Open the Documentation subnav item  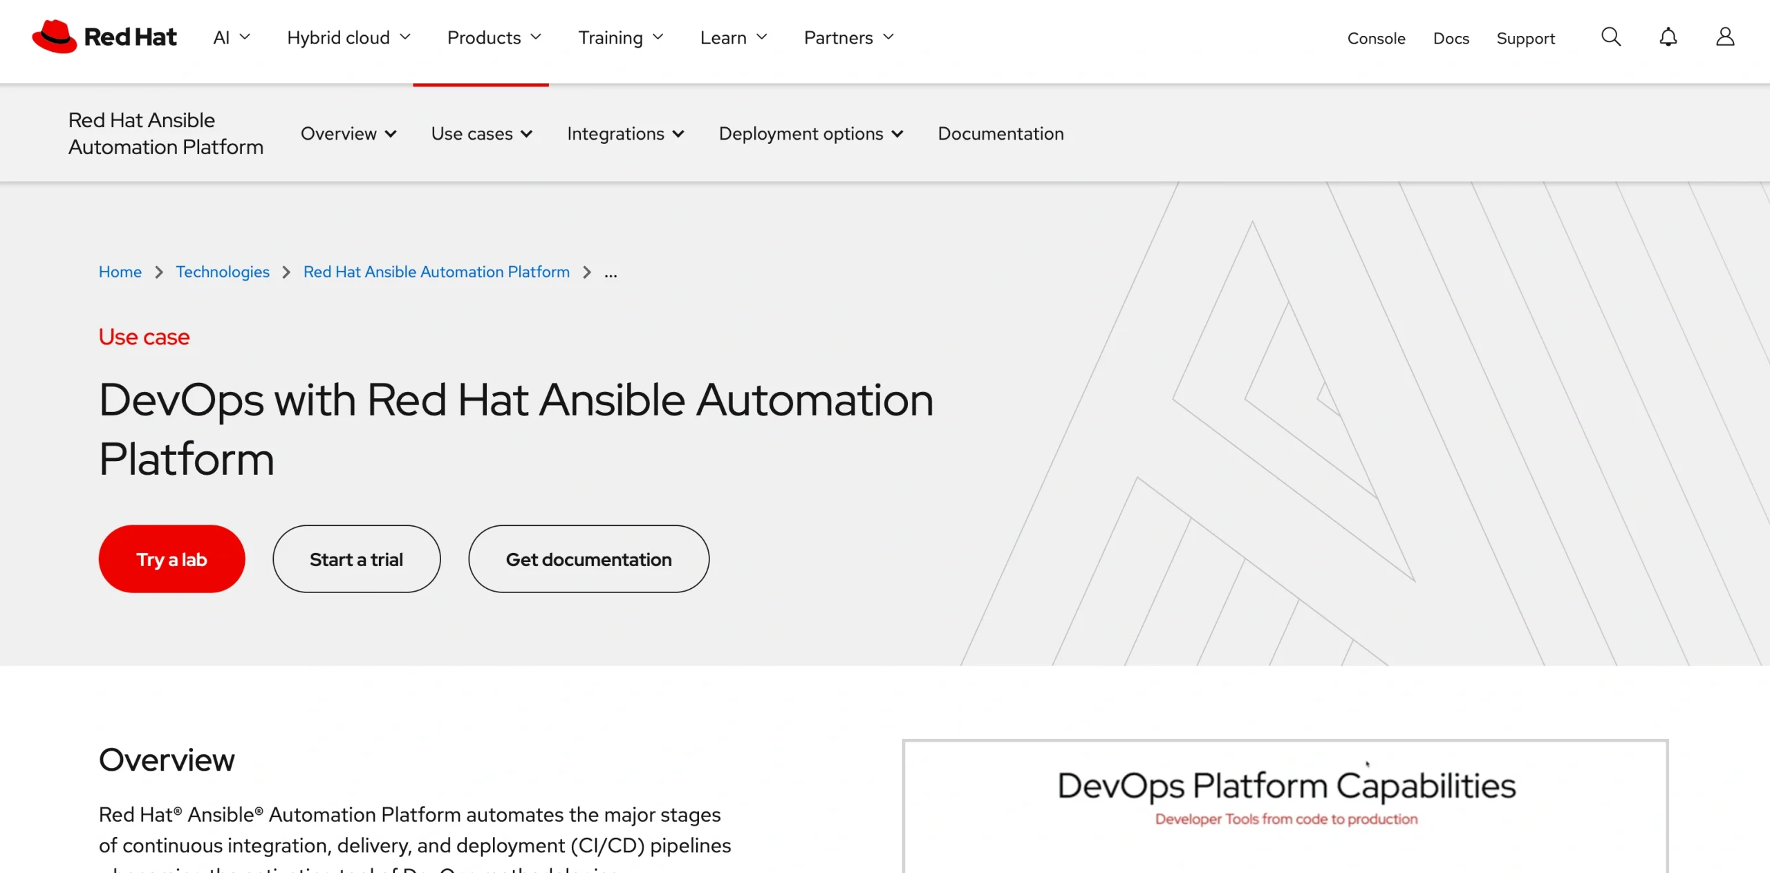tap(1000, 133)
